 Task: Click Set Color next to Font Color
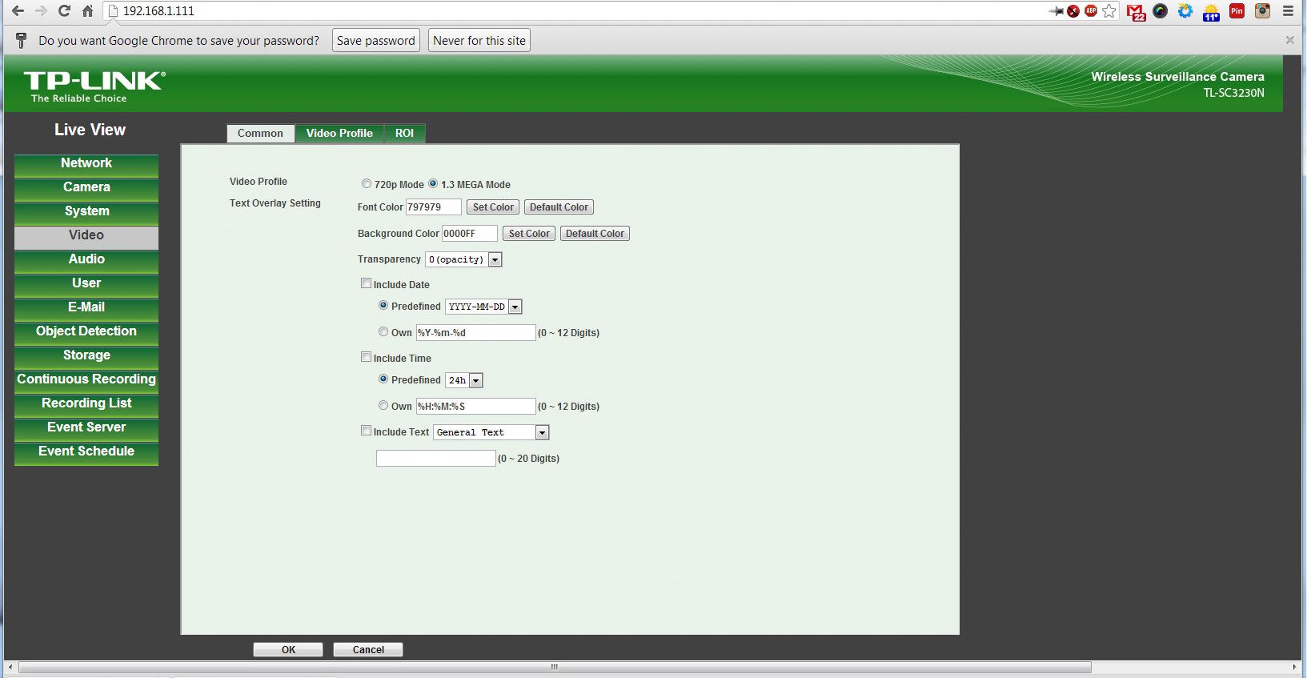[493, 207]
